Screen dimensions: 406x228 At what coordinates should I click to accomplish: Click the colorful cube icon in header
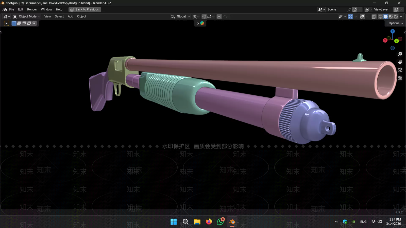click(202, 23)
